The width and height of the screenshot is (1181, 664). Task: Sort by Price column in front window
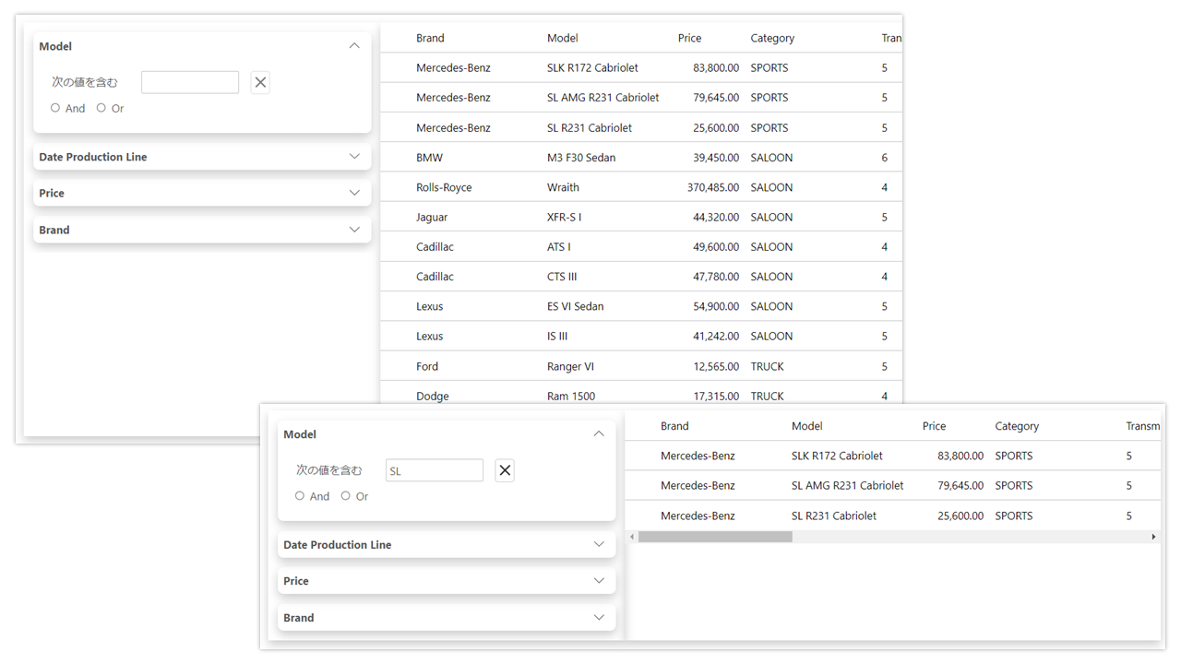pyautogui.click(x=934, y=426)
